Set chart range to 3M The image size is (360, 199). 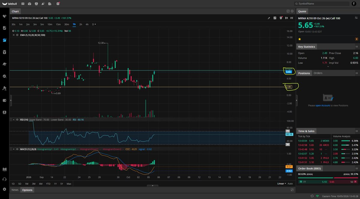point(34,184)
